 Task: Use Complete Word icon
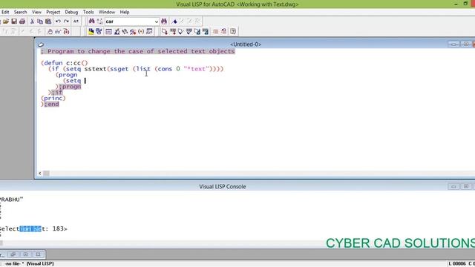point(76,22)
